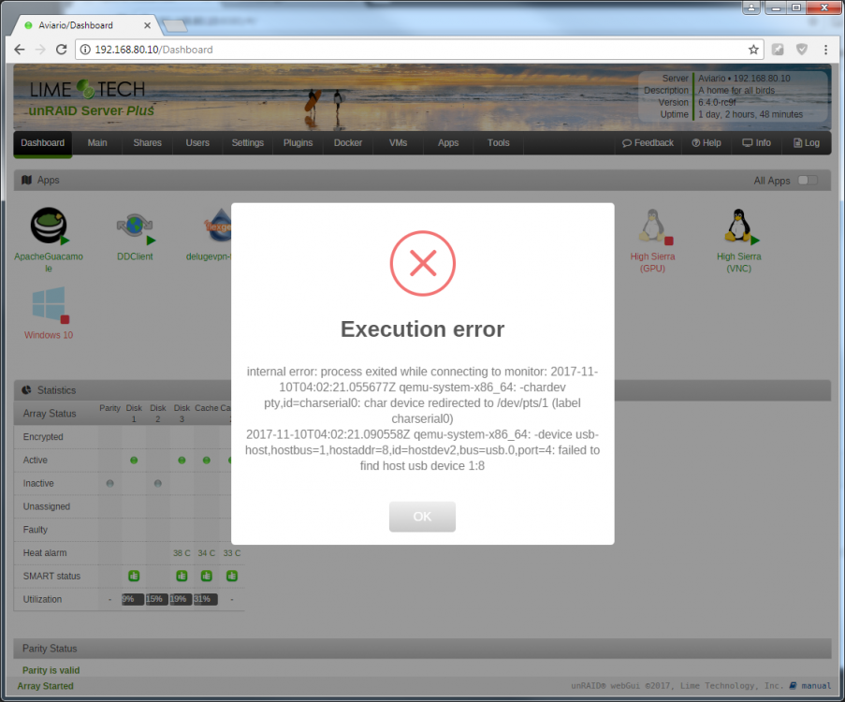Viewport: 845px width, 702px height.
Task: Toggle the All Apps switch
Action: 808,180
